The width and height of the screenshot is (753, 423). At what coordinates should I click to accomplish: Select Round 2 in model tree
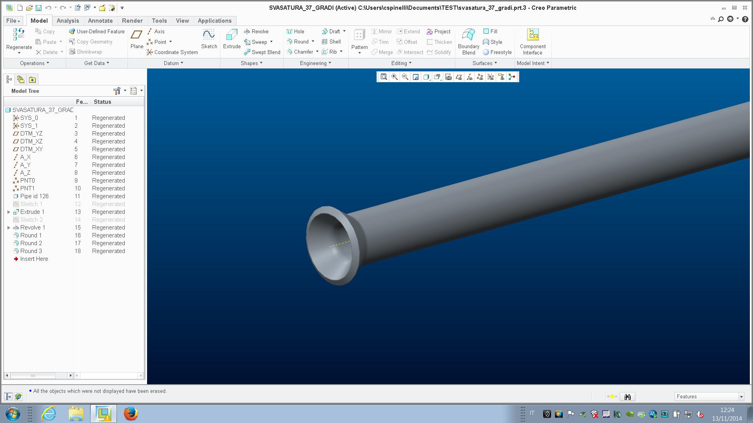pyautogui.click(x=31, y=243)
